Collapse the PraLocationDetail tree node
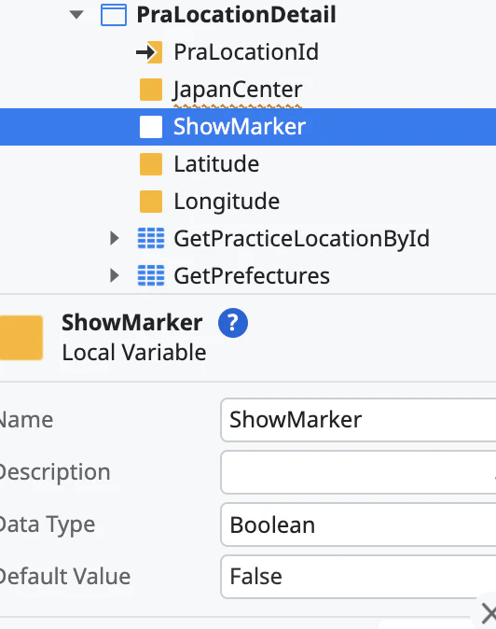This screenshot has height=629, width=496. coord(76,15)
